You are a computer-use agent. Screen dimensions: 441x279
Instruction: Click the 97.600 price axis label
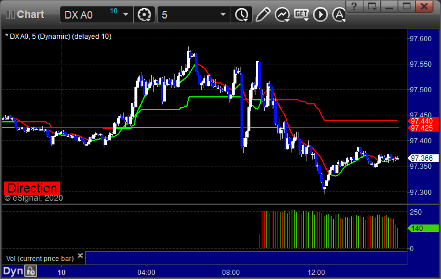tap(421, 38)
